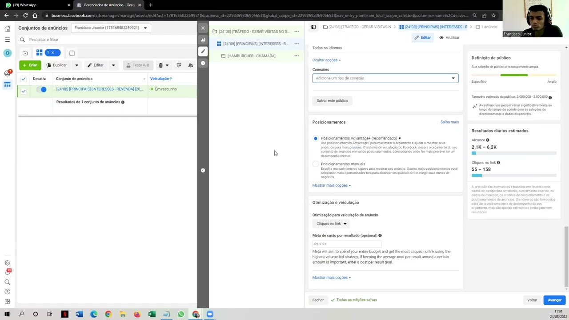Open the history clock icon in edit rail
The width and height of the screenshot is (569, 320).
pos(203,63)
